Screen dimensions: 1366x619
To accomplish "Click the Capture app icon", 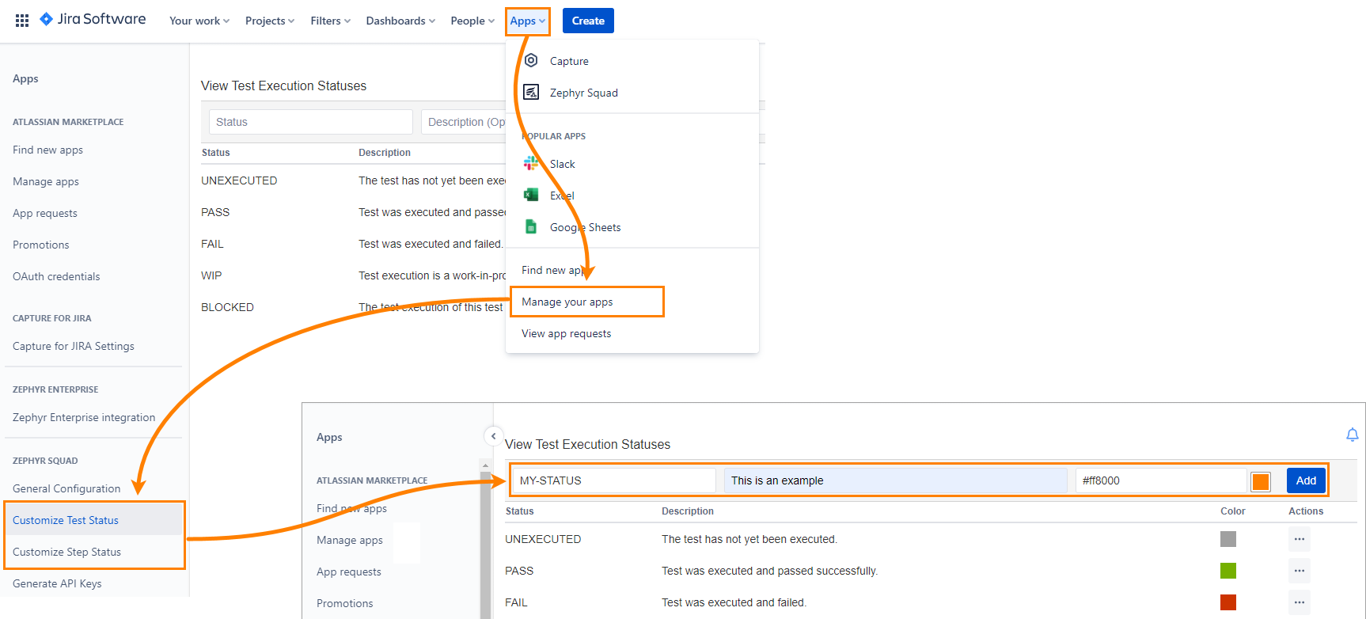I will (531, 60).
